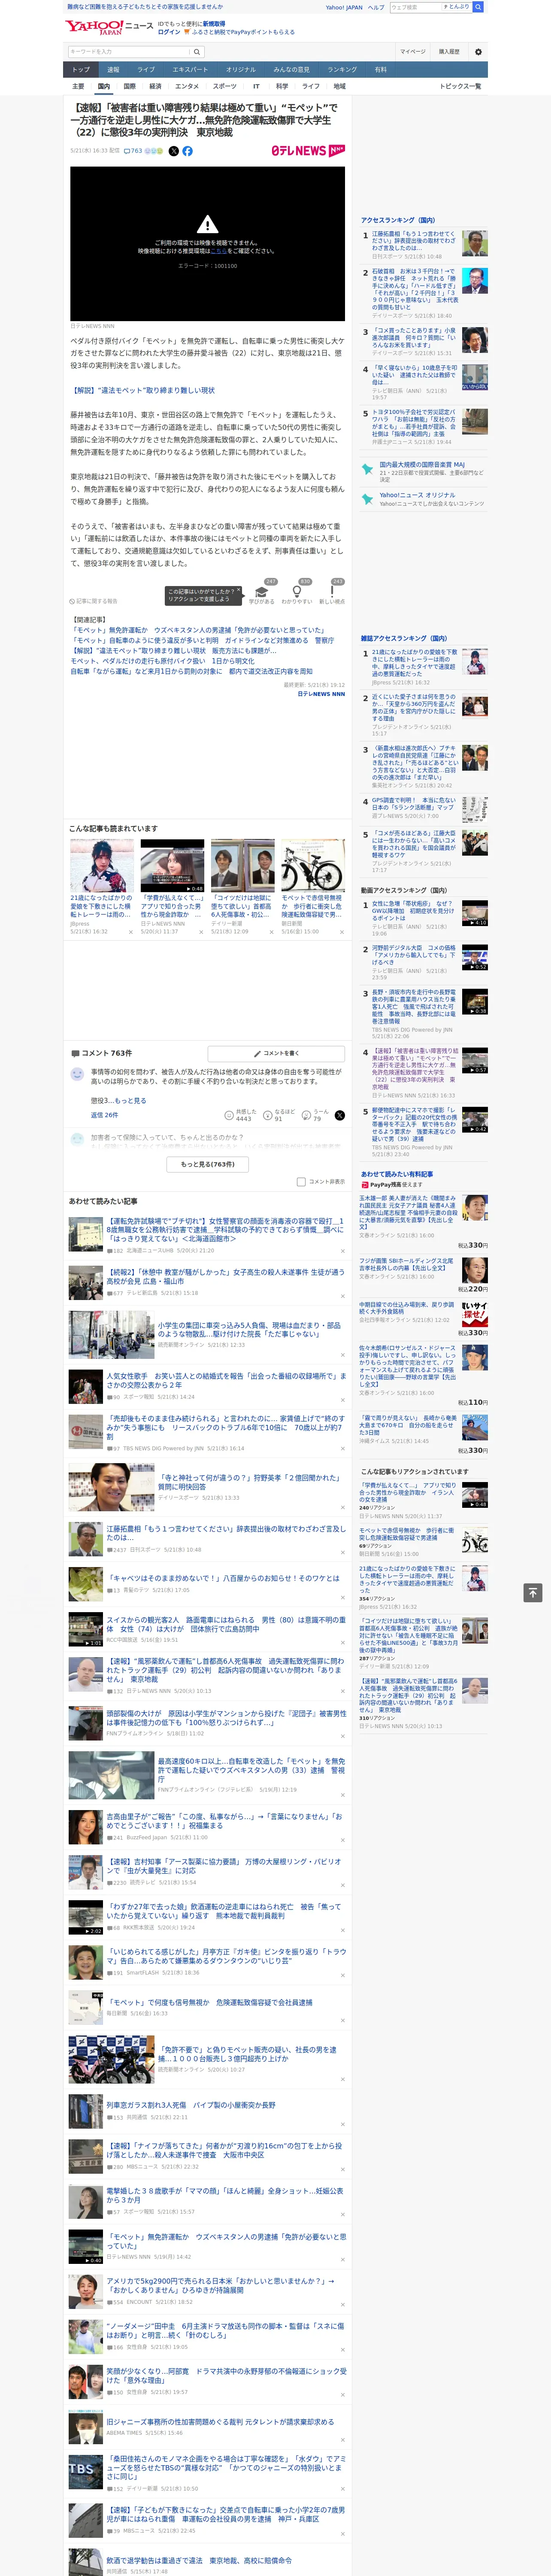The height and width of the screenshot is (2576, 551).
Task: Click the Yahoo! JAPAN ニュース logo
Action: point(109,27)
